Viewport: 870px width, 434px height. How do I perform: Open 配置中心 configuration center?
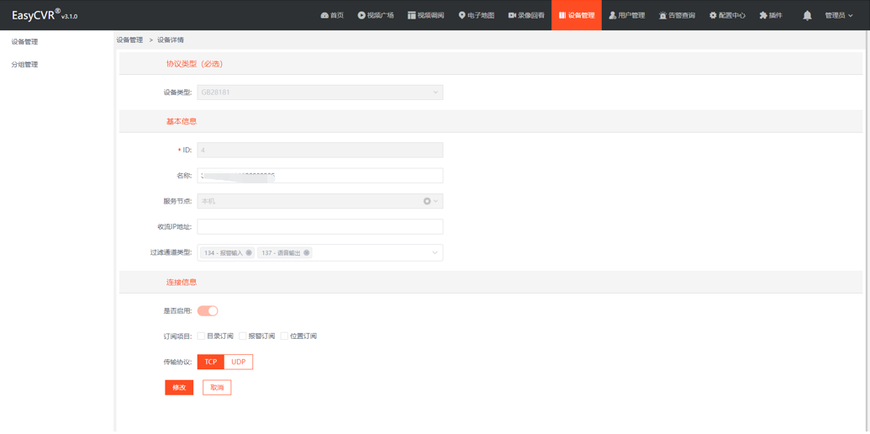[x=727, y=15]
